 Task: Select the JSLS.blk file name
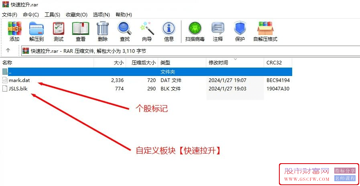(18, 88)
